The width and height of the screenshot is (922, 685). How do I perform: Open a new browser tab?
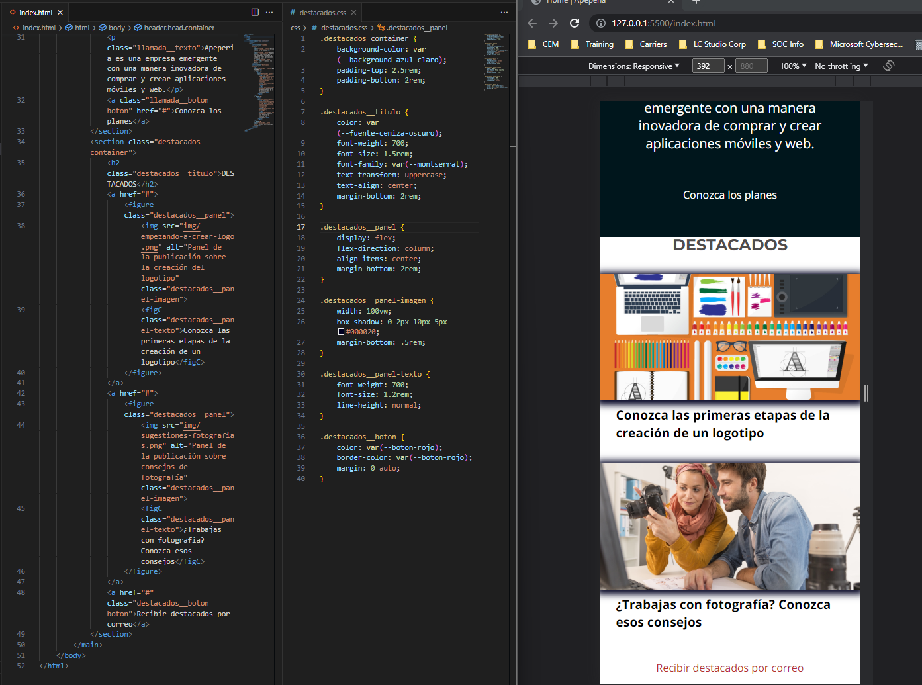696,3
